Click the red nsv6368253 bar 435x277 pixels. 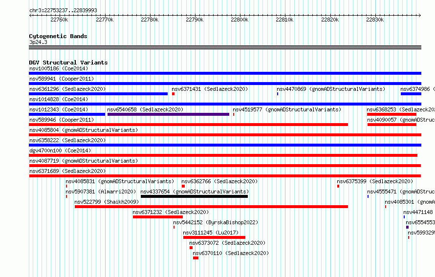coord(391,114)
